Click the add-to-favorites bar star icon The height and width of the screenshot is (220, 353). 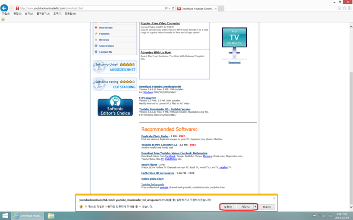coord(3,19)
